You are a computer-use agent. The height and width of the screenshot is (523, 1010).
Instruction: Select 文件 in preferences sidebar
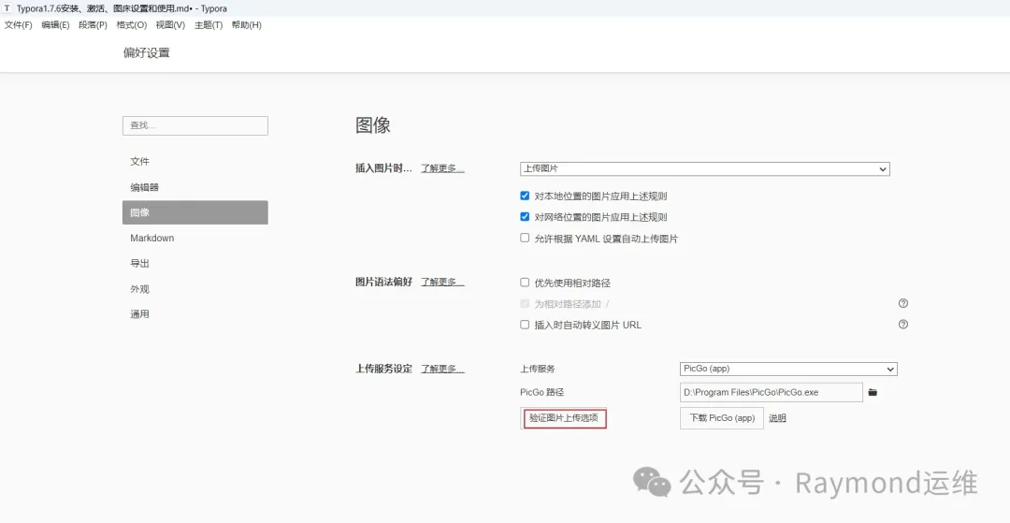pos(195,162)
